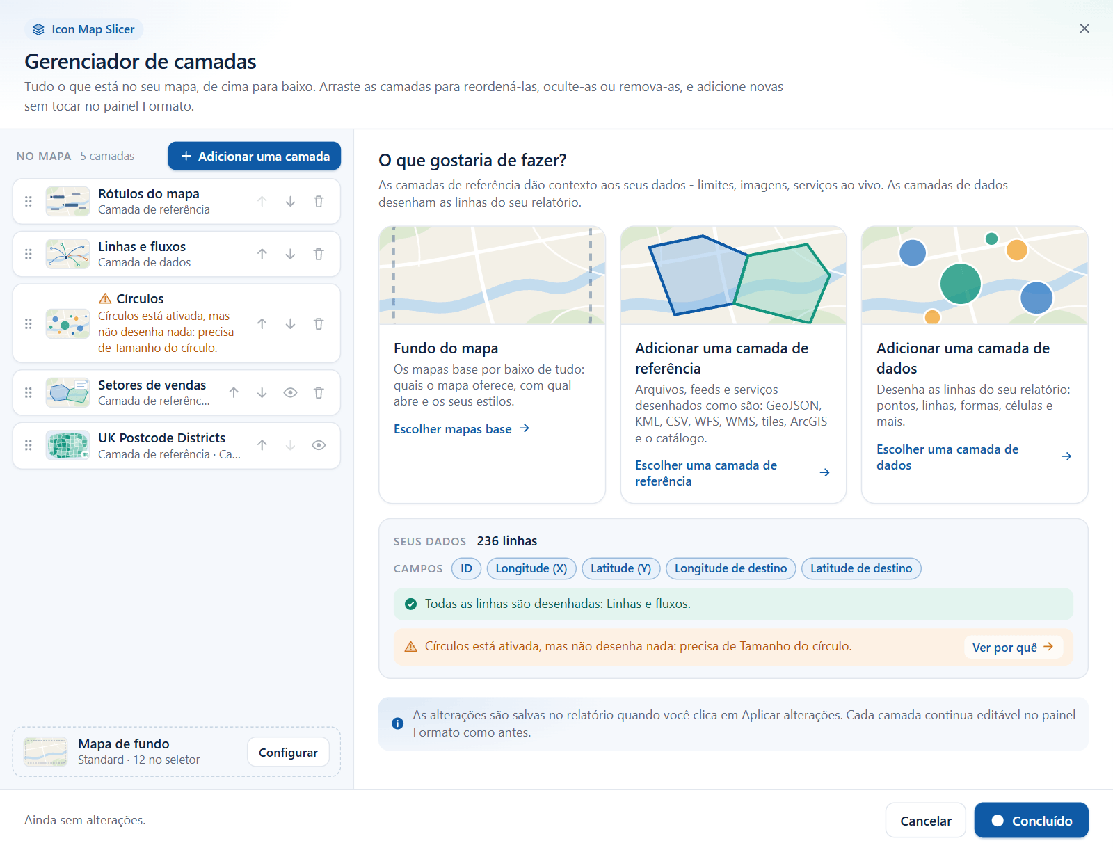
Task: Move Círculos layer down
Action: pyautogui.click(x=290, y=324)
